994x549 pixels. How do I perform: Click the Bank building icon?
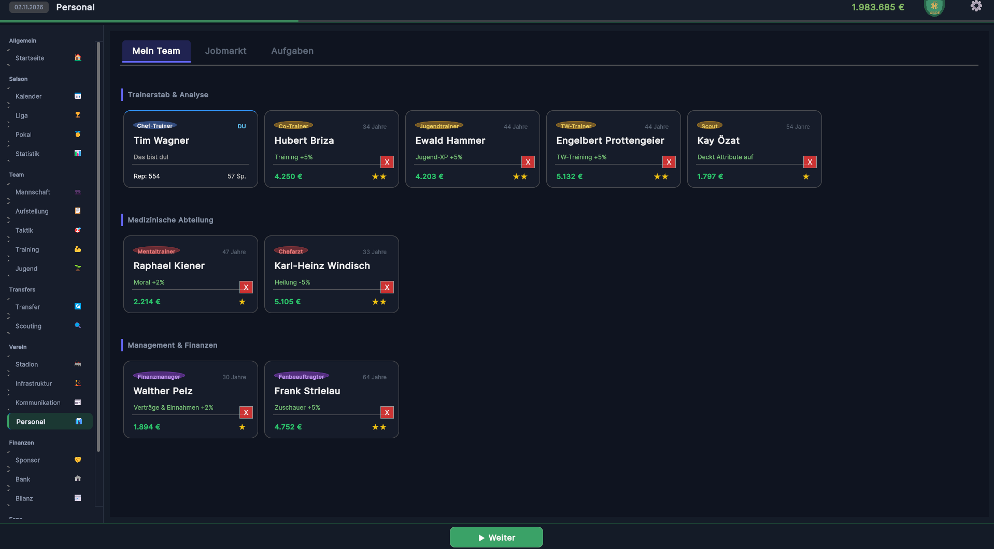coord(78,479)
